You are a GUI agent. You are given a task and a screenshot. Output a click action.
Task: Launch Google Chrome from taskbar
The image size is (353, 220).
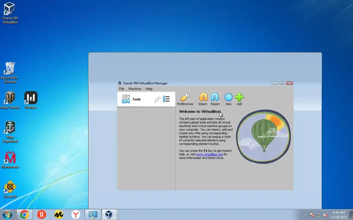point(25,215)
